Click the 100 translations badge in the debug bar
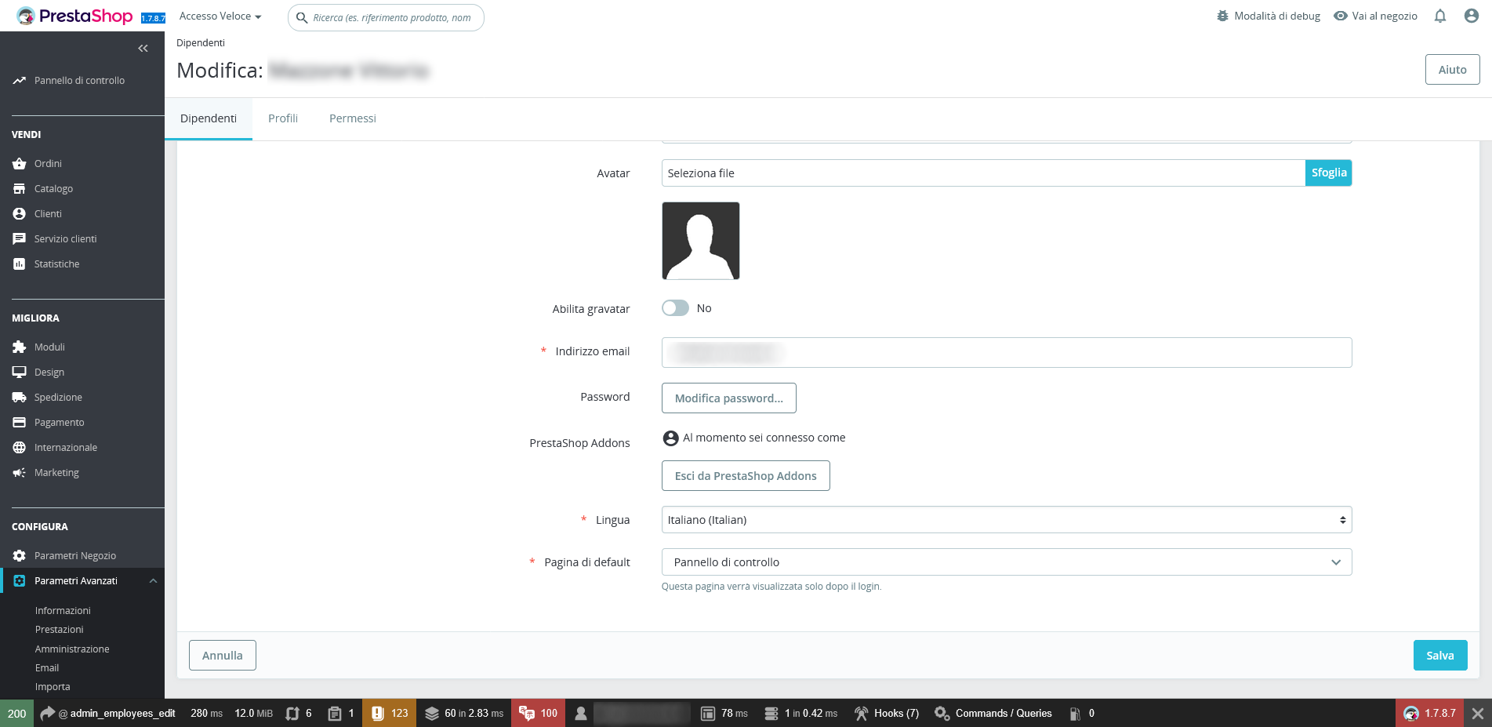The height and width of the screenshot is (727, 1492). [538, 713]
